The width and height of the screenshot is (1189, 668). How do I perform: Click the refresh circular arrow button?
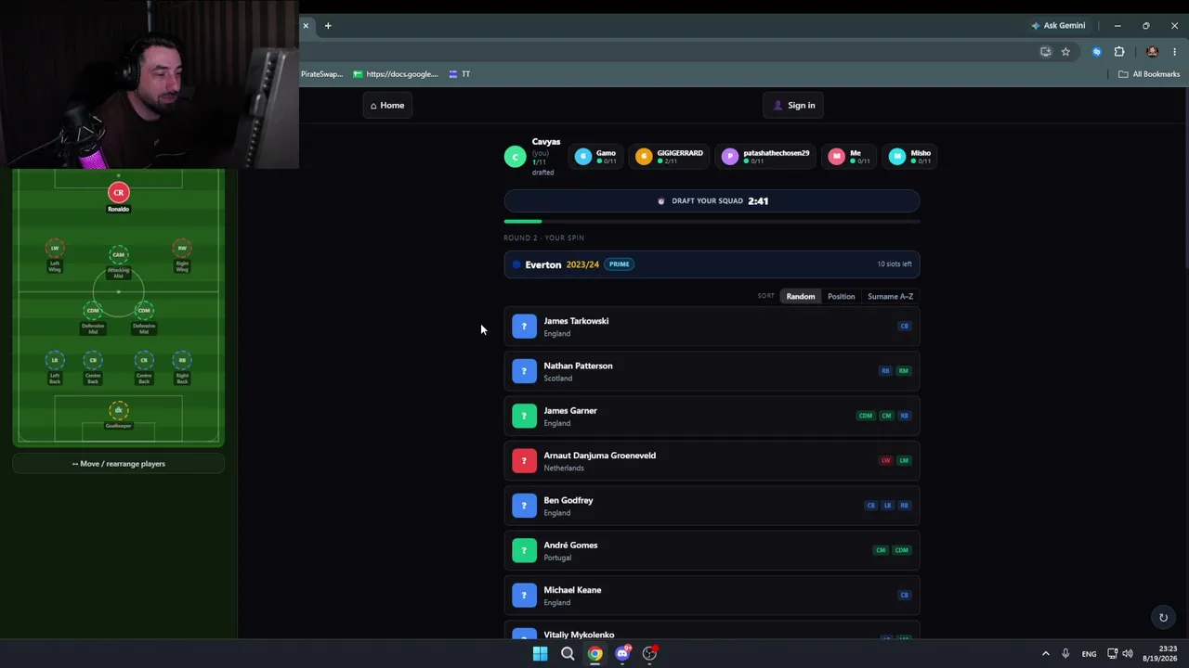[1163, 617]
